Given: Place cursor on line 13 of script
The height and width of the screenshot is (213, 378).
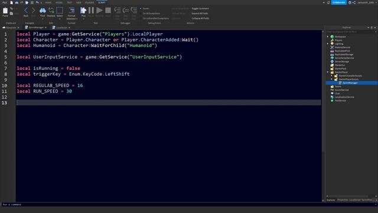Looking at the screenshot, I should coord(168,102).
